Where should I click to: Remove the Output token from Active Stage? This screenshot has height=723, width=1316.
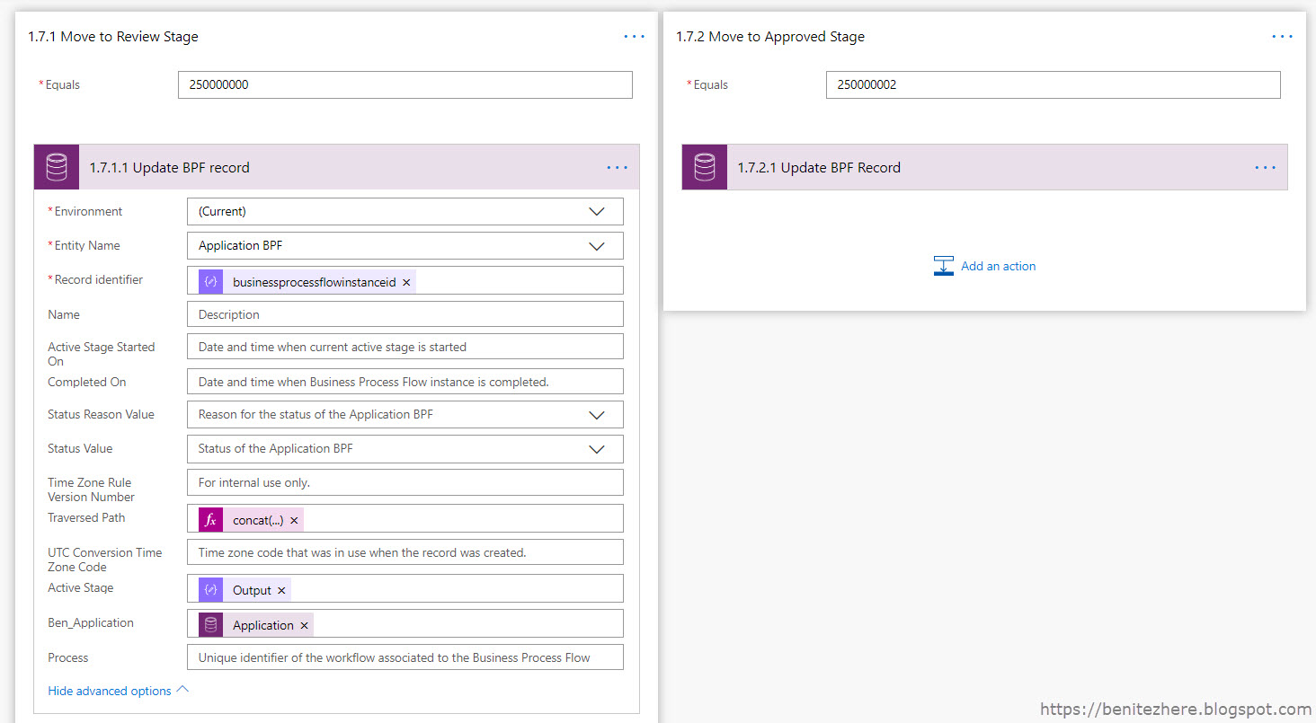point(280,589)
